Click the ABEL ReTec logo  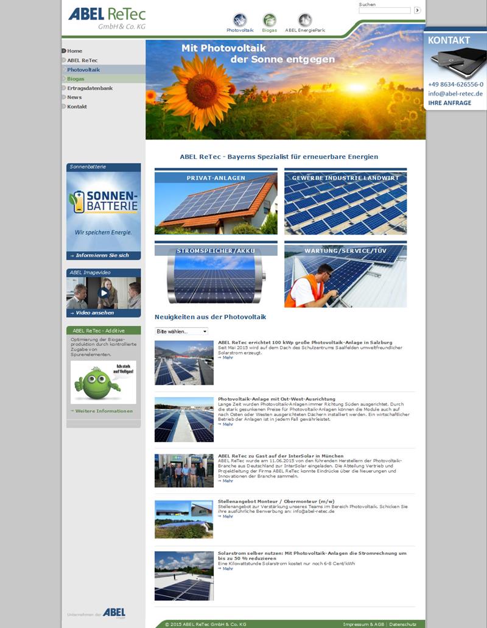107,18
